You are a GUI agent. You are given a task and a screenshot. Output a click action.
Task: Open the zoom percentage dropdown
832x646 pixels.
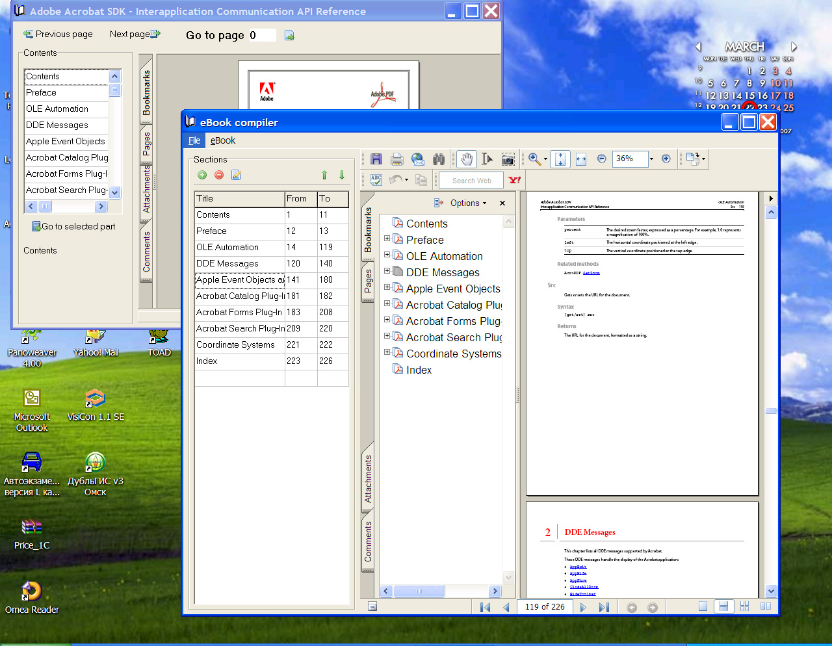[651, 159]
